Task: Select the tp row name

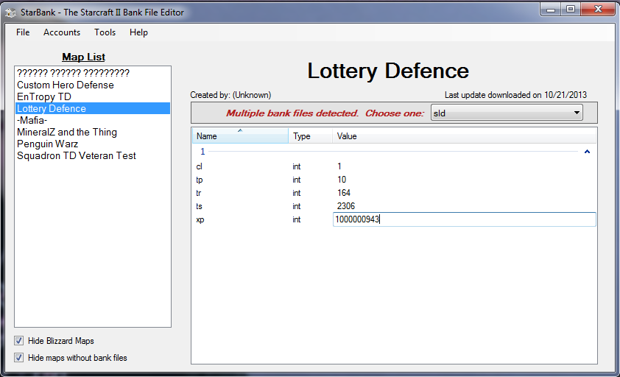Action: click(x=200, y=180)
